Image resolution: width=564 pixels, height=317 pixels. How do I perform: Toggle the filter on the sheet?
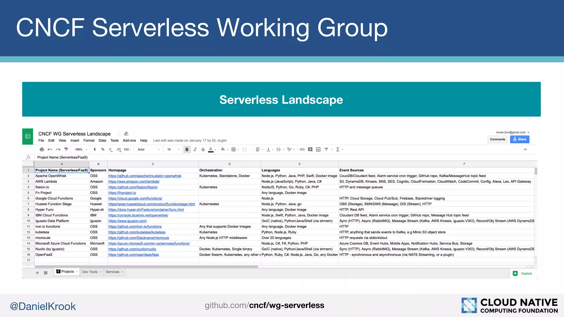point(326,149)
